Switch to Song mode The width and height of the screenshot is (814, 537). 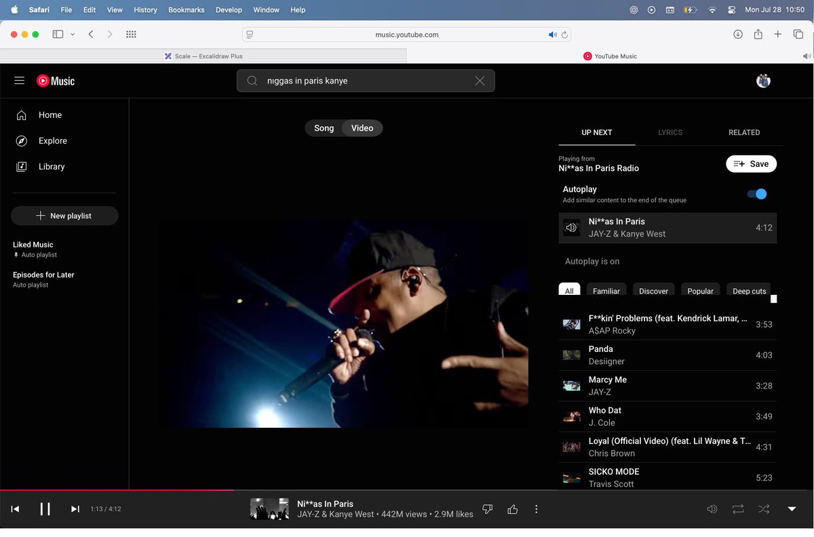324,128
